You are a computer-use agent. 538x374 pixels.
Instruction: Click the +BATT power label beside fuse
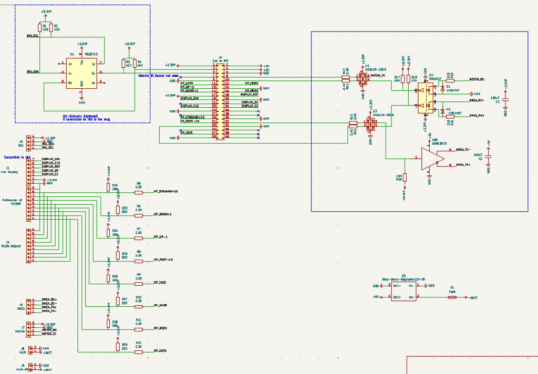coord(473,298)
